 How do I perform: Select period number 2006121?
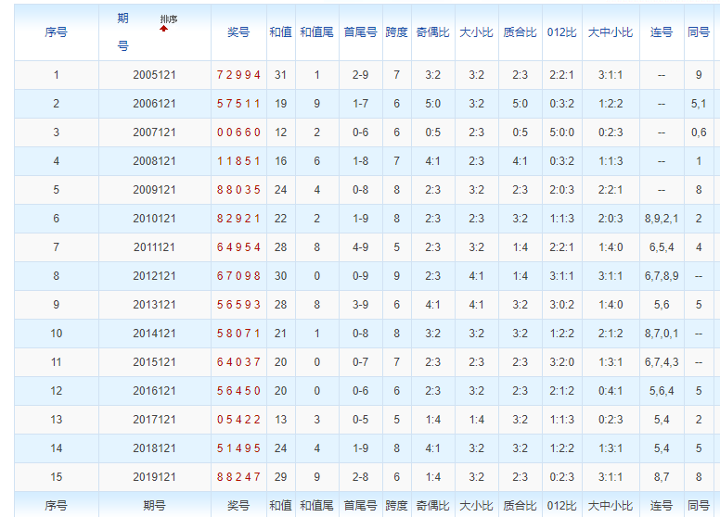[154, 104]
